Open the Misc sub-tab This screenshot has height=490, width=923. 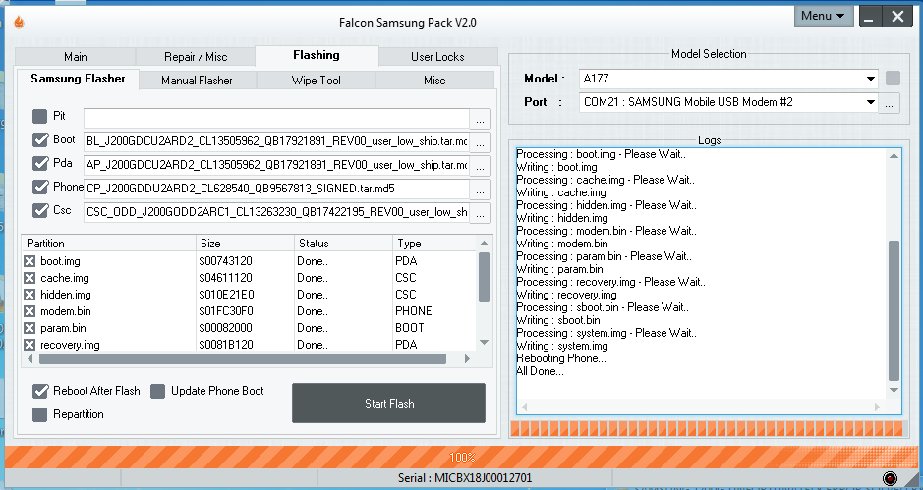tap(434, 81)
